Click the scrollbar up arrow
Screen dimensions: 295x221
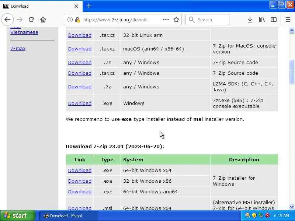[292, 31]
